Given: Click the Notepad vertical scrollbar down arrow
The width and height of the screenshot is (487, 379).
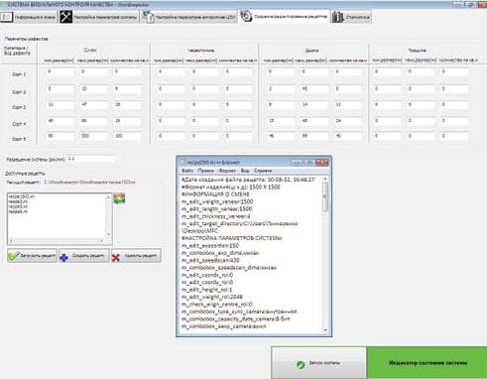Looking at the screenshot, I should click(325, 329).
